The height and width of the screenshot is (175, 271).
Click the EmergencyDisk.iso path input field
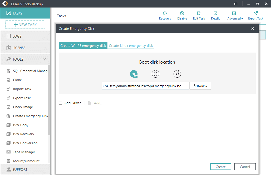point(146,85)
